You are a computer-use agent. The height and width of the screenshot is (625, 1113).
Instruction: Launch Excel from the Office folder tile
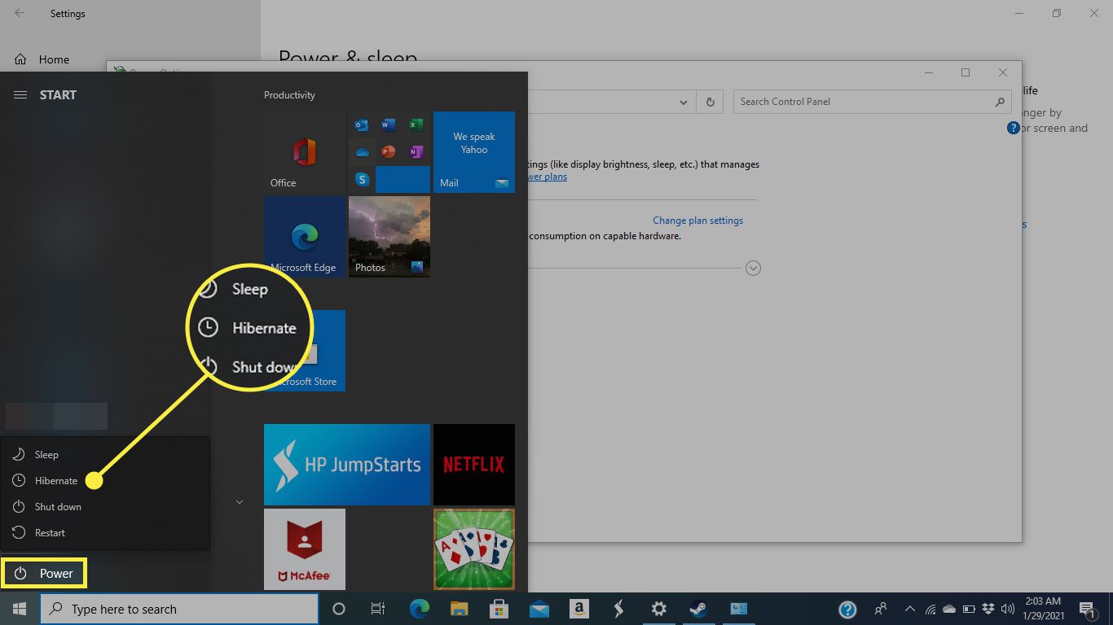(x=416, y=125)
